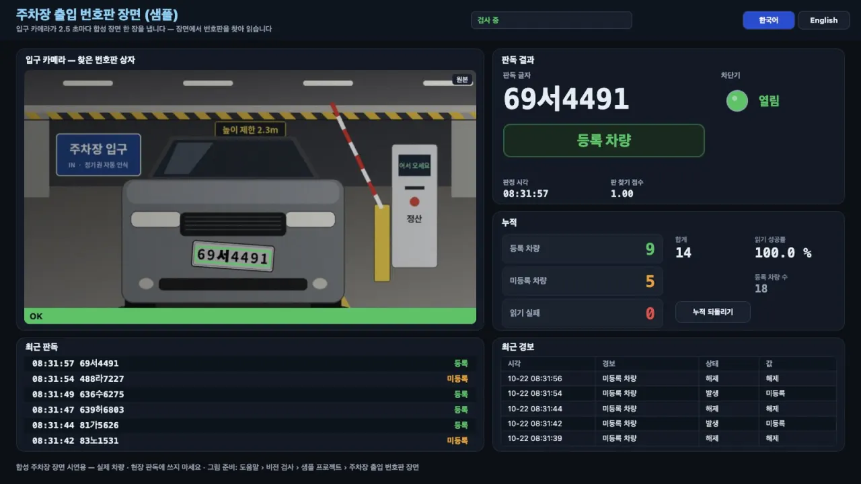Select the recent read row 69서4491
The image size is (861, 484).
coord(250,364)
